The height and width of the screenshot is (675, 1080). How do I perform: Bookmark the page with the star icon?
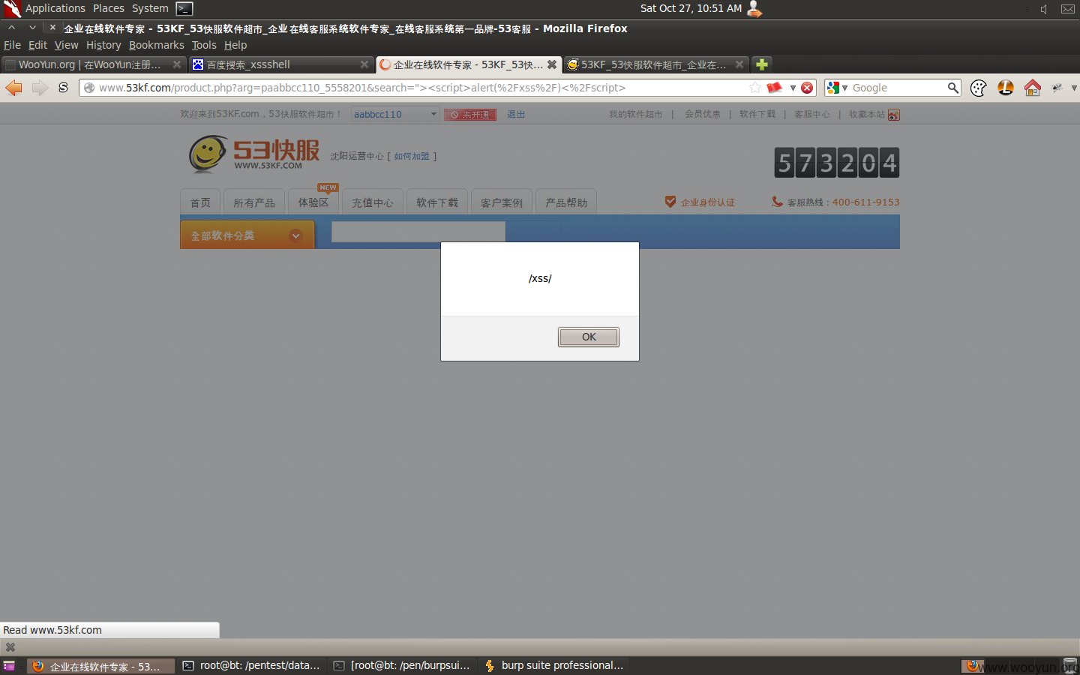(755, 88)
